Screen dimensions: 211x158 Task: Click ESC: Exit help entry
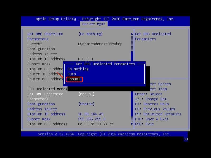point(144,124)
